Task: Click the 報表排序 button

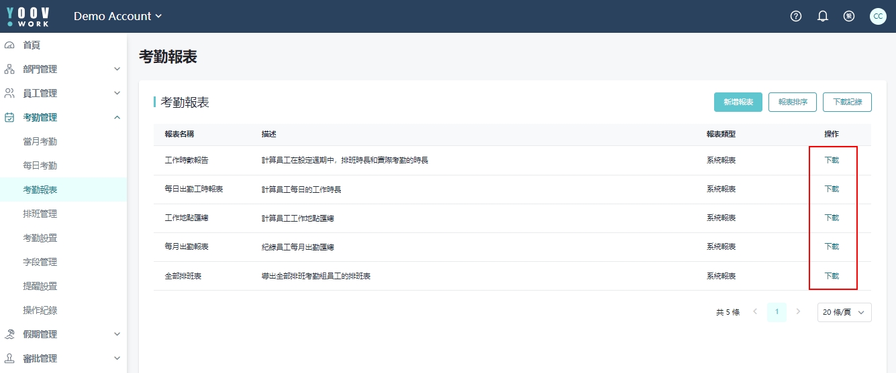Action: click(792, 102)
